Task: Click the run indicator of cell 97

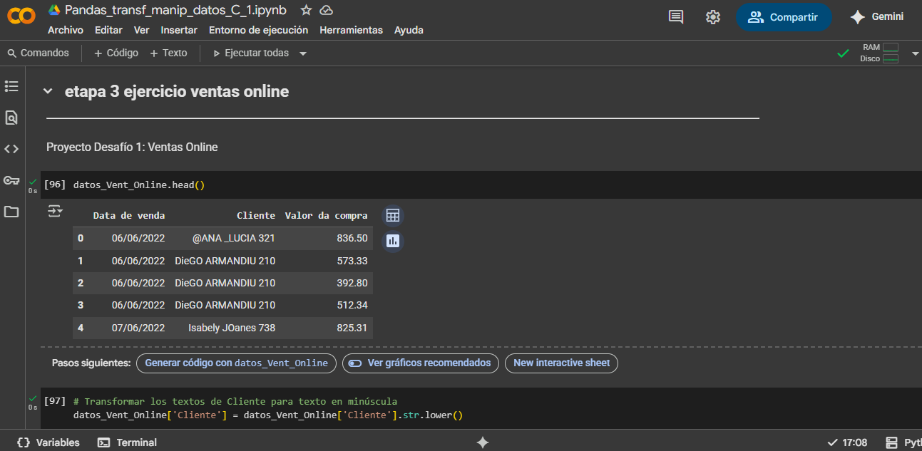Action: tap(33, 401)
